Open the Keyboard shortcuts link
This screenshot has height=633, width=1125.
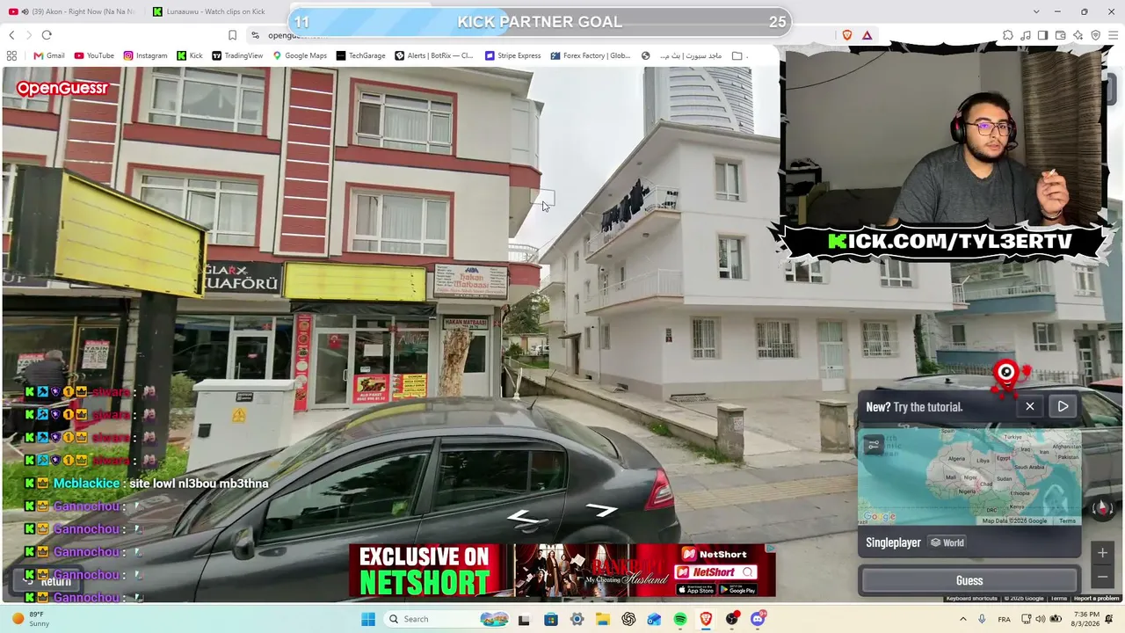click(972, 599)
